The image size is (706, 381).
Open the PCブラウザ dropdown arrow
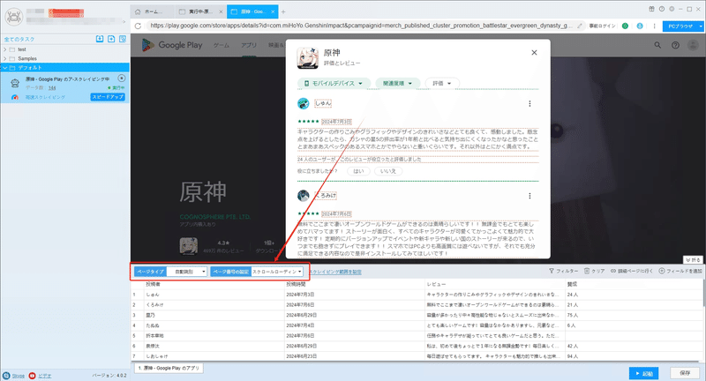tap(700, 26)
